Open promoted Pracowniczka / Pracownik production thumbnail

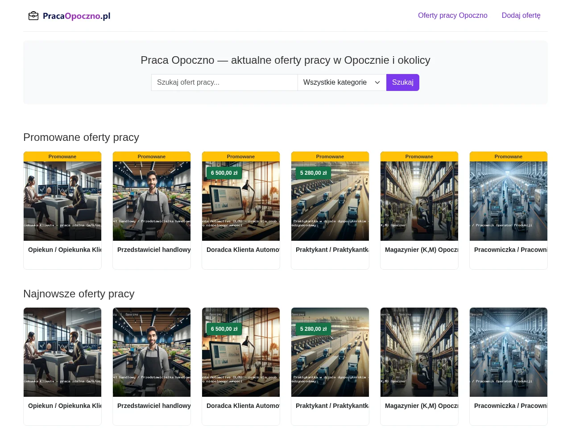(509, 201)
